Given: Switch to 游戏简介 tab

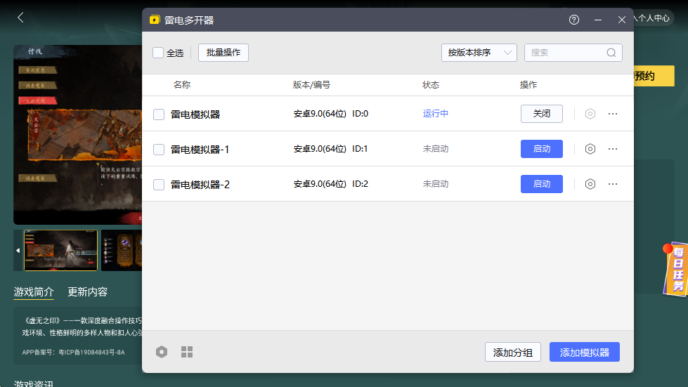Looking at the screenshot, I should (34, 292).
